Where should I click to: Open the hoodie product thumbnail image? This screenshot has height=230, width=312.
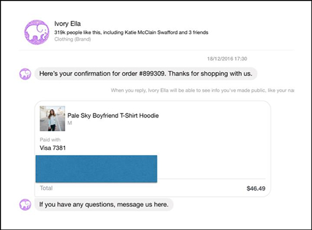tap(53, 119)
